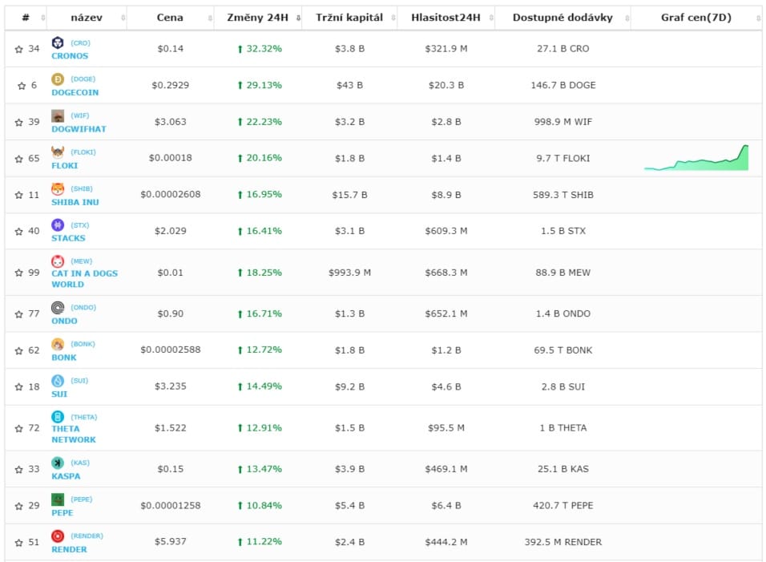Sort by Dostupné dodávky column header

[562, 18]
